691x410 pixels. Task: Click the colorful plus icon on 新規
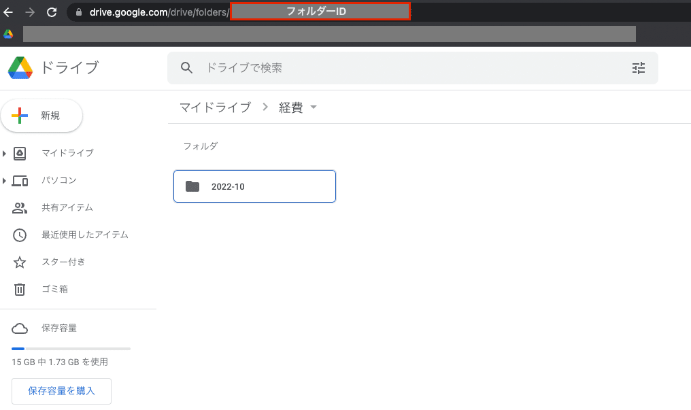tap(20, 116)
